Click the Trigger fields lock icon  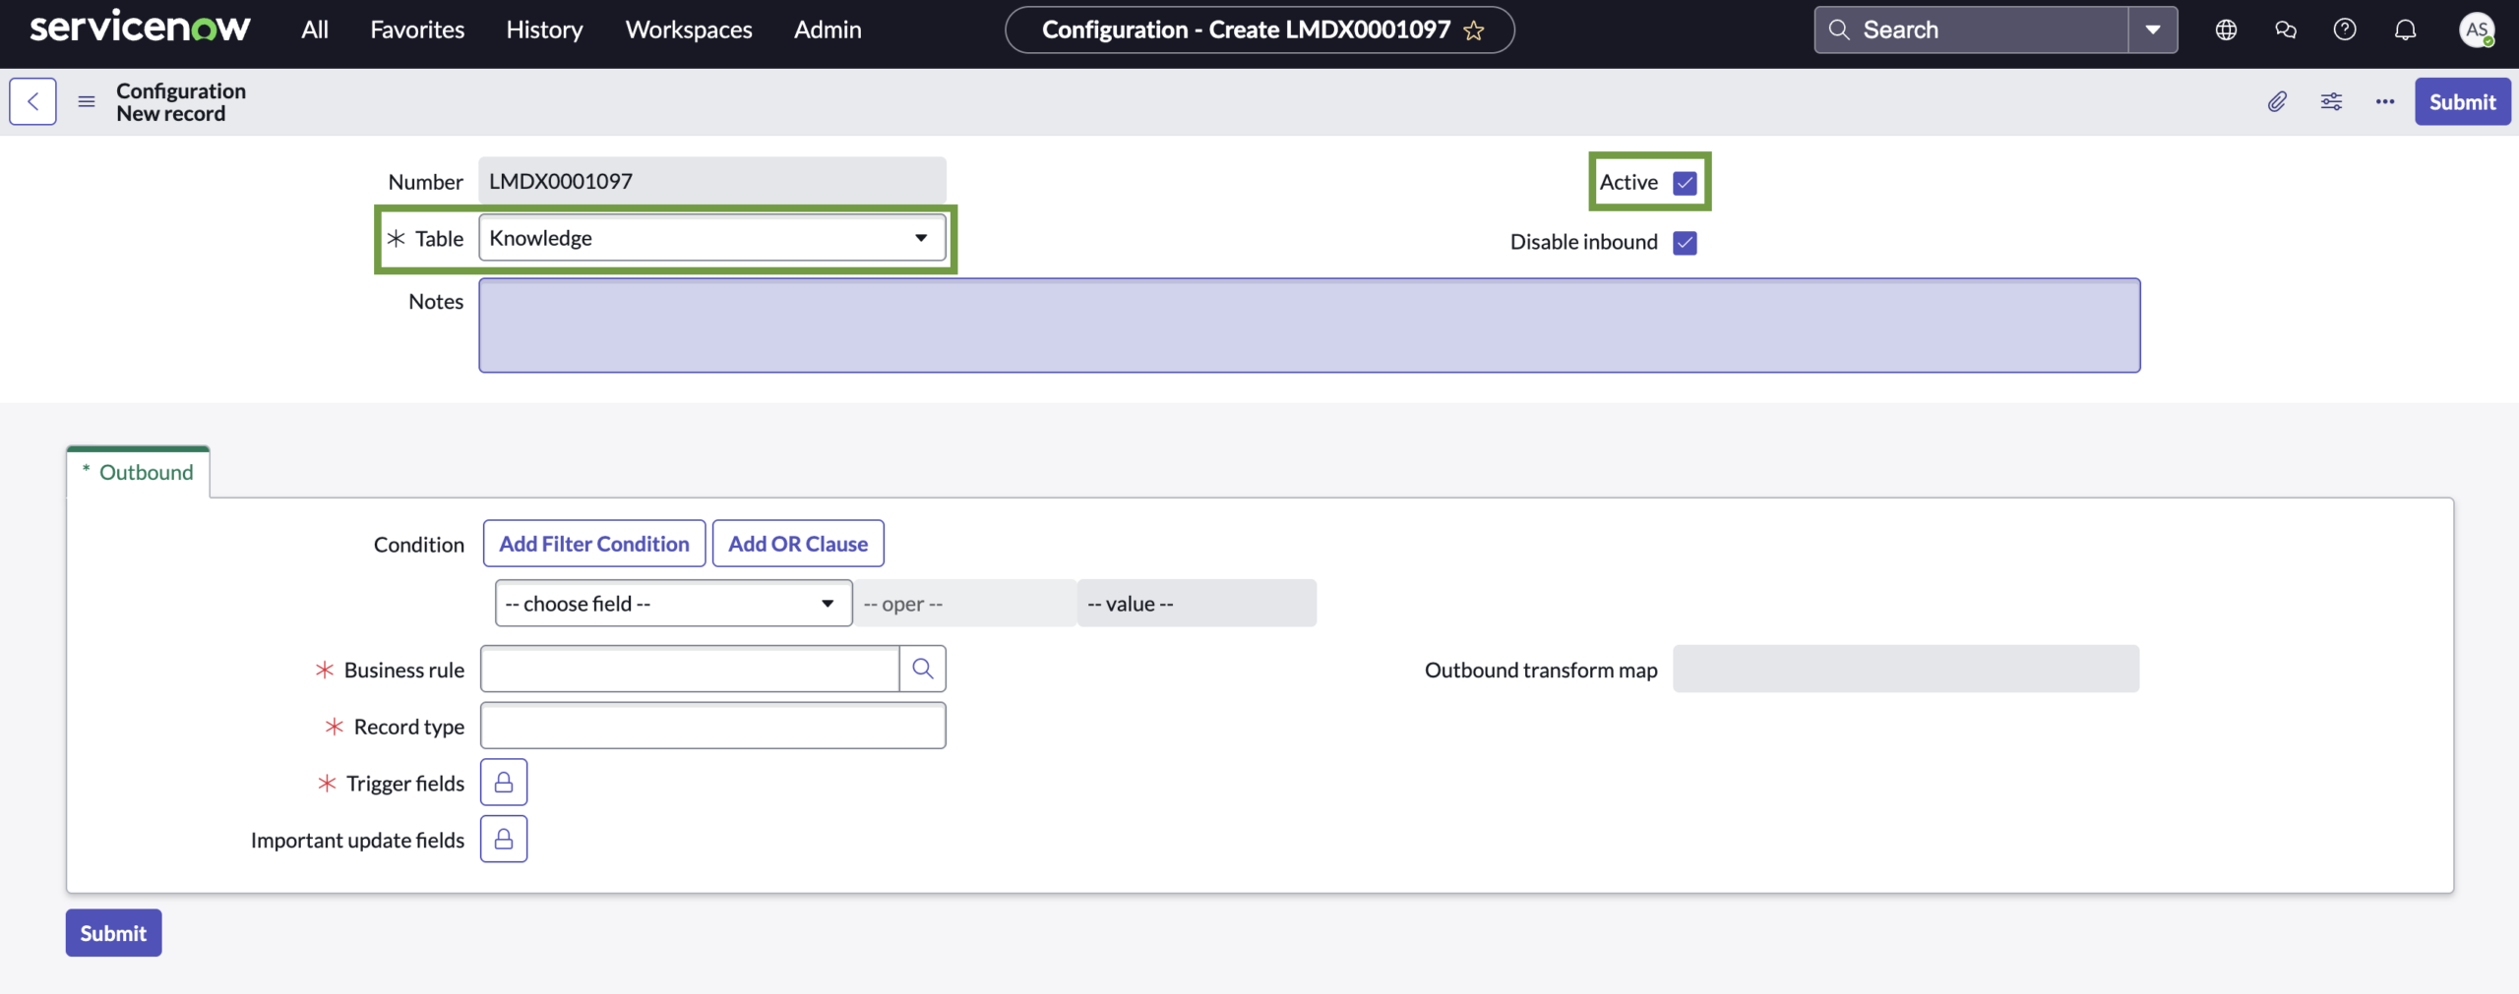(x=503, y=782)
